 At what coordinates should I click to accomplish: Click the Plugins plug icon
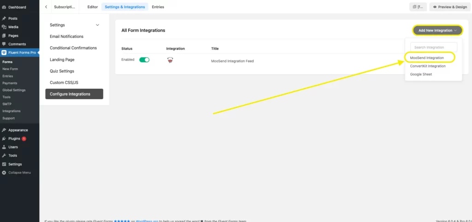[4, 139]
